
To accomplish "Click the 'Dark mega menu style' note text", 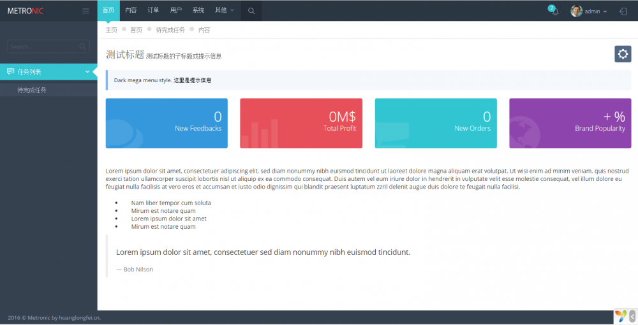I will tap(162, 80).
